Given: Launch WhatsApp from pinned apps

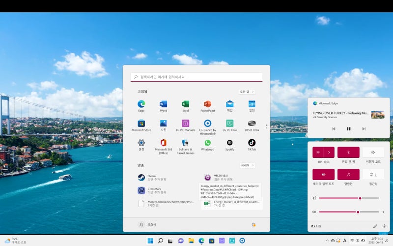Looking at the screenshot, I should (x=207, y=145).
